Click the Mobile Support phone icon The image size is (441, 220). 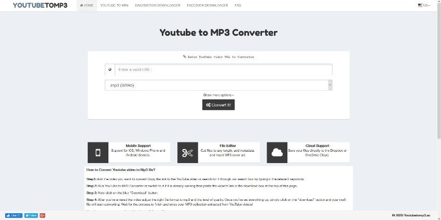pyautogui.click(x=98, y=153)
